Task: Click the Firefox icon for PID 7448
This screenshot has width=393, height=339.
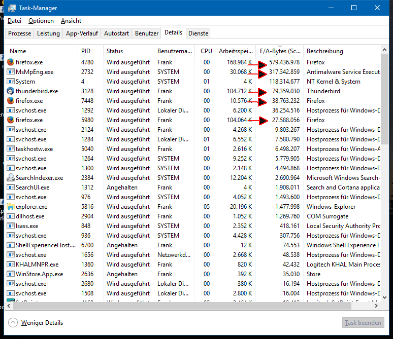Action: 11,100
